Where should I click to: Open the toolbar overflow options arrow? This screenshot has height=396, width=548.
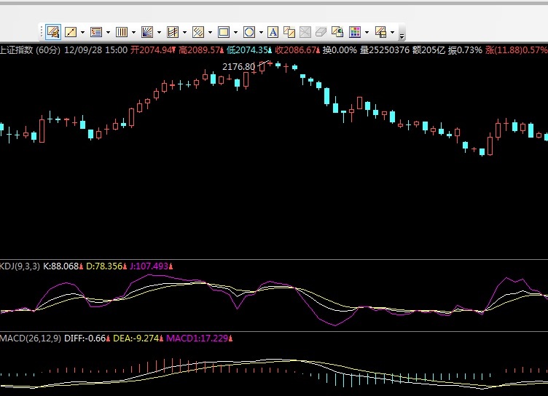(x=402, y=33)
